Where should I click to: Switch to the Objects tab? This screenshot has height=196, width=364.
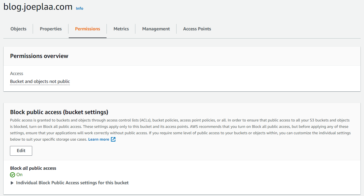(18, 29)
